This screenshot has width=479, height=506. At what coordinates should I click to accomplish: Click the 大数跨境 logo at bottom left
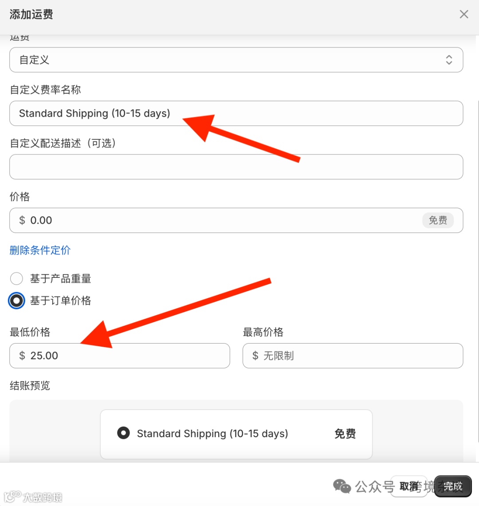click(33, 497)
